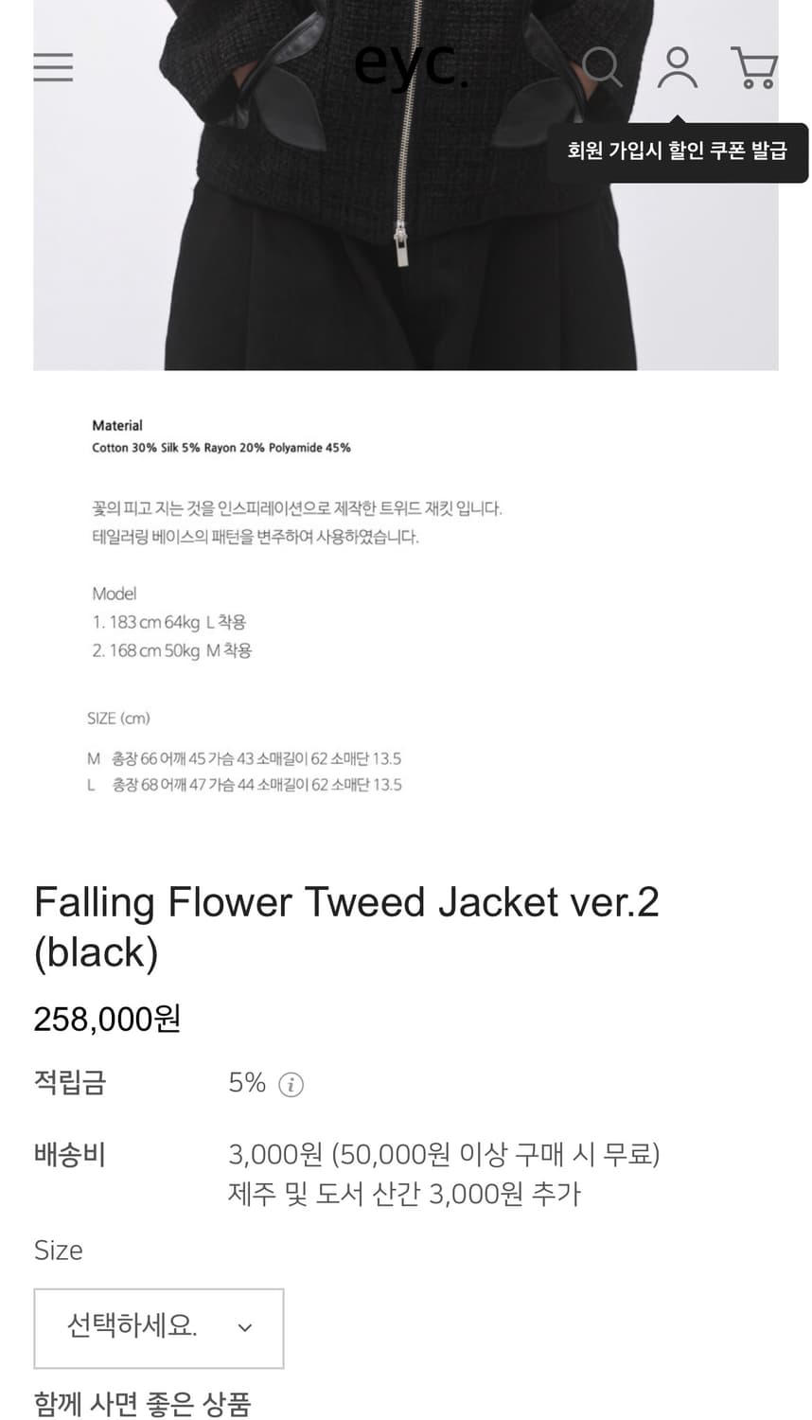The height and width of the screenshot is (1420, 812).
Task: Click the chevron arrow in the Size selector
Action: 245,1328
